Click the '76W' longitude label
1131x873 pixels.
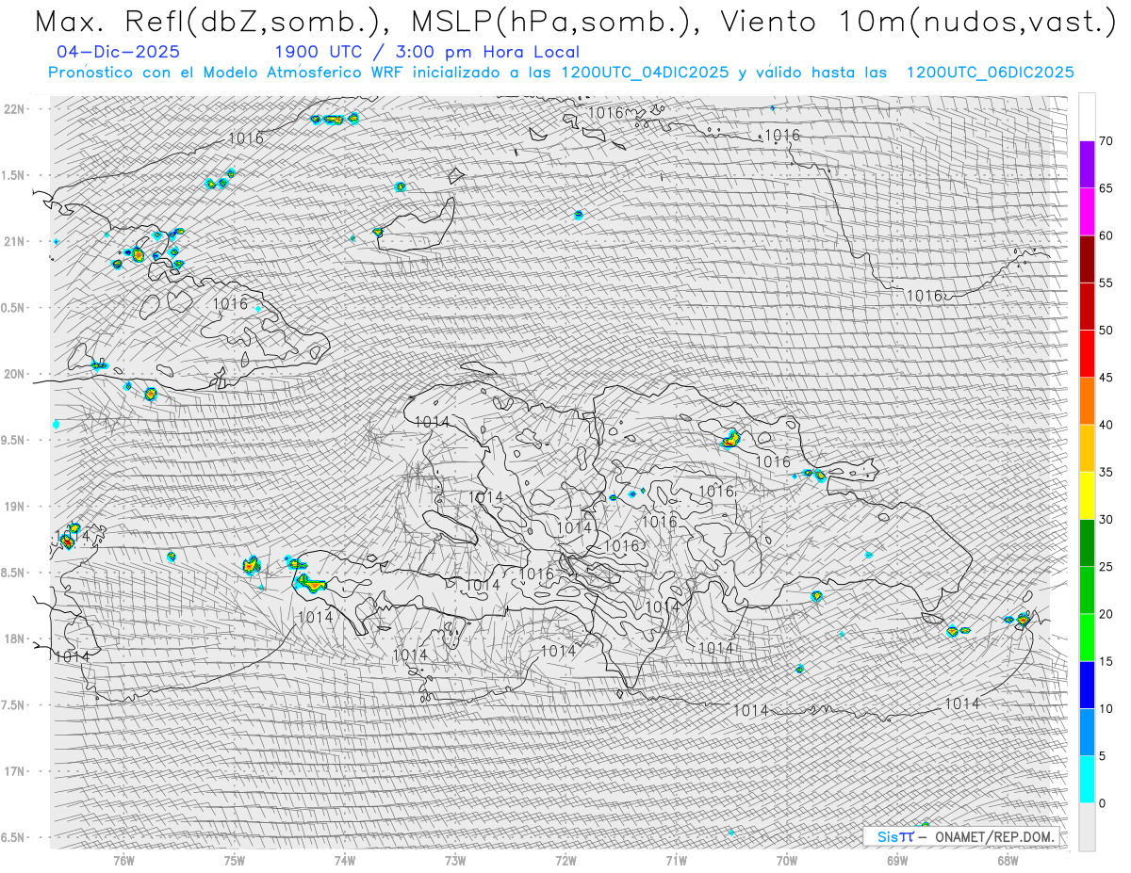[x=123, y=861]
